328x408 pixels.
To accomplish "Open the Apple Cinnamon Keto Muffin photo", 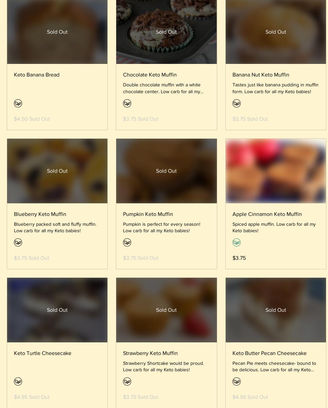I will (x=276, y=171).
